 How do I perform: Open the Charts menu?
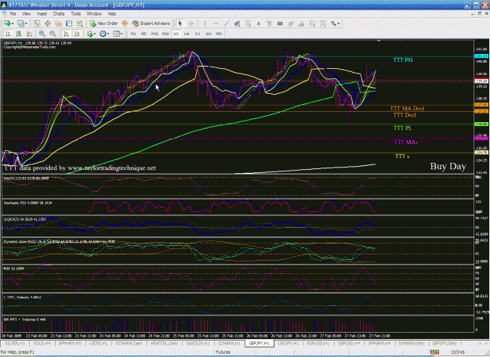(59, 14)
